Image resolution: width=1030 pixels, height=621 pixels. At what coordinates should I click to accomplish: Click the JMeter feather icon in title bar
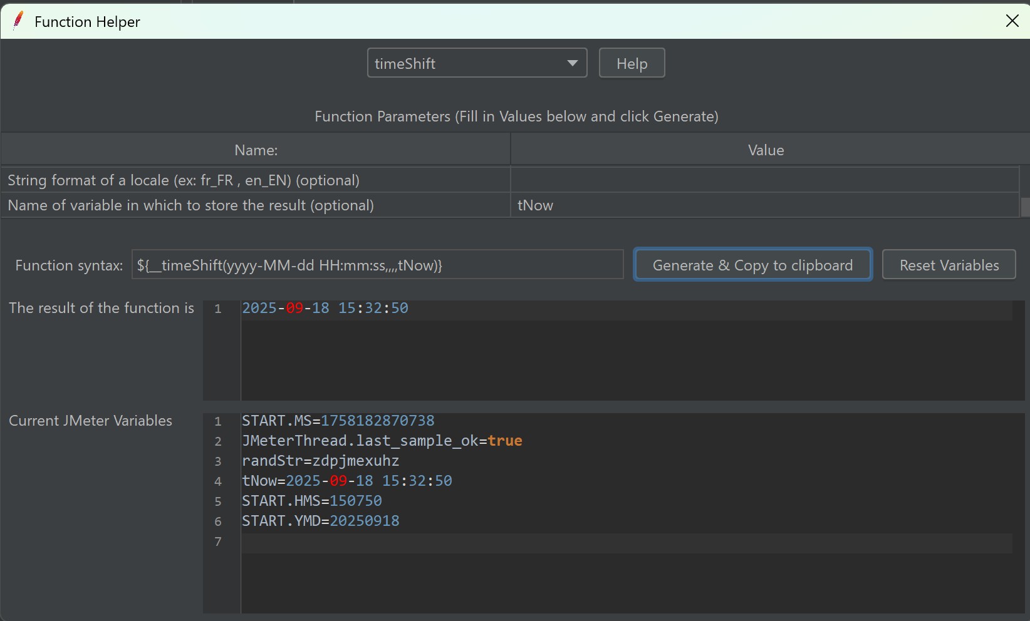click(x=18, y=21)
